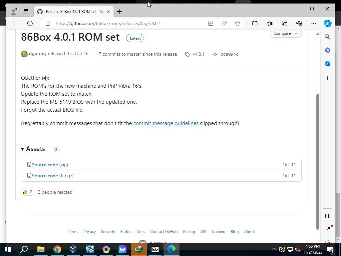The height and width of the screenshot is (256, 341).
Task: Open File Explorer from the taskbar
Action: point(41,249)
